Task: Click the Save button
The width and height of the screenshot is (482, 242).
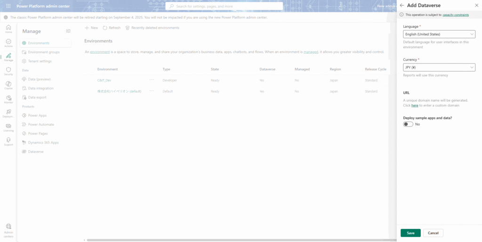Action: pyautogui.click(x=410, y=233)
